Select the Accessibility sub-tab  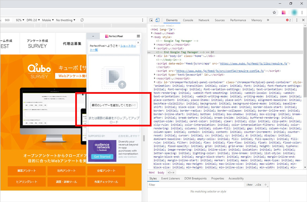236,178
